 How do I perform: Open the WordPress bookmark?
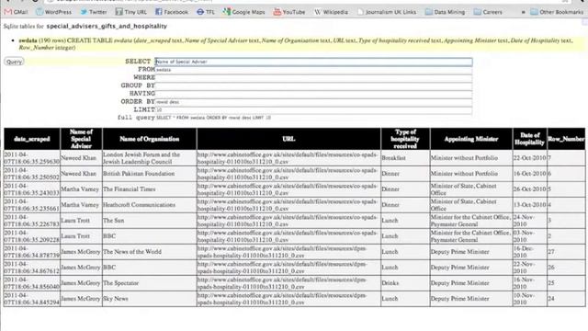(x=53, y=12)
